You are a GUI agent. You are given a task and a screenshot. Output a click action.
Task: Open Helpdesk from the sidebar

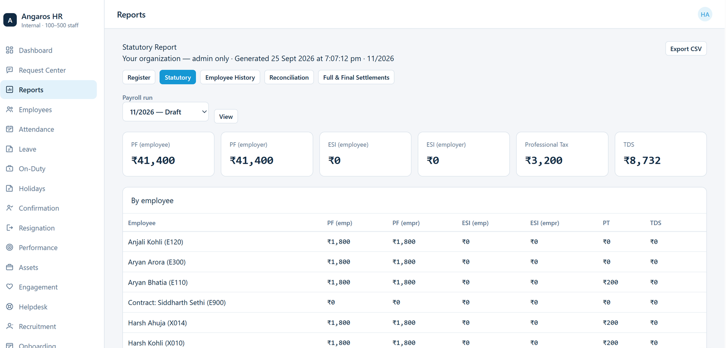coord(49,307)
